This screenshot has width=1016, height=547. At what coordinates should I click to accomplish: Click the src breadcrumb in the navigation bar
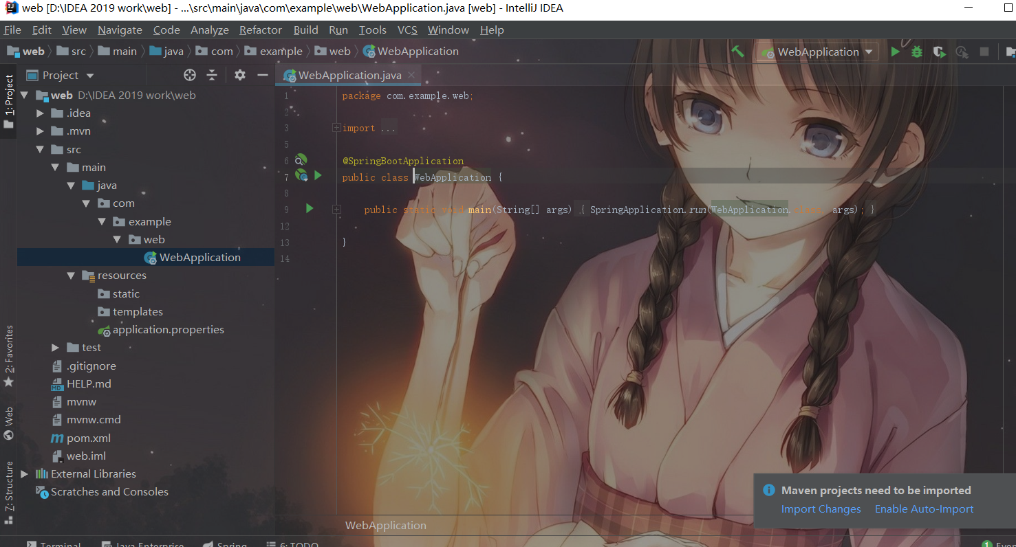pos(71,51)
